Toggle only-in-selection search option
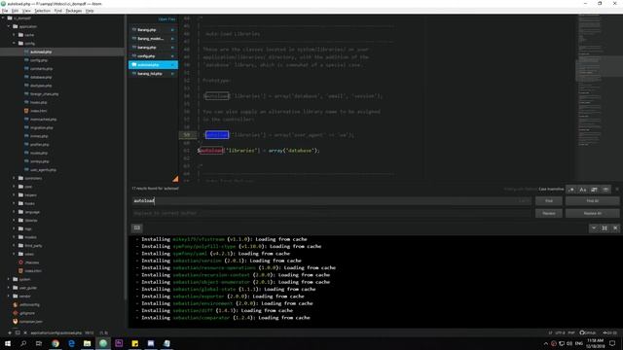 (x=595, y=190)
